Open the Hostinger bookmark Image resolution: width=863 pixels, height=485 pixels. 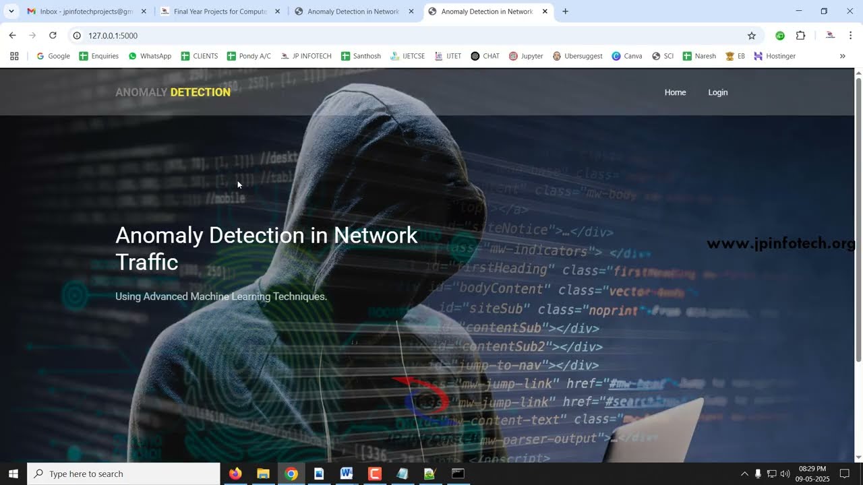(775, 56)
